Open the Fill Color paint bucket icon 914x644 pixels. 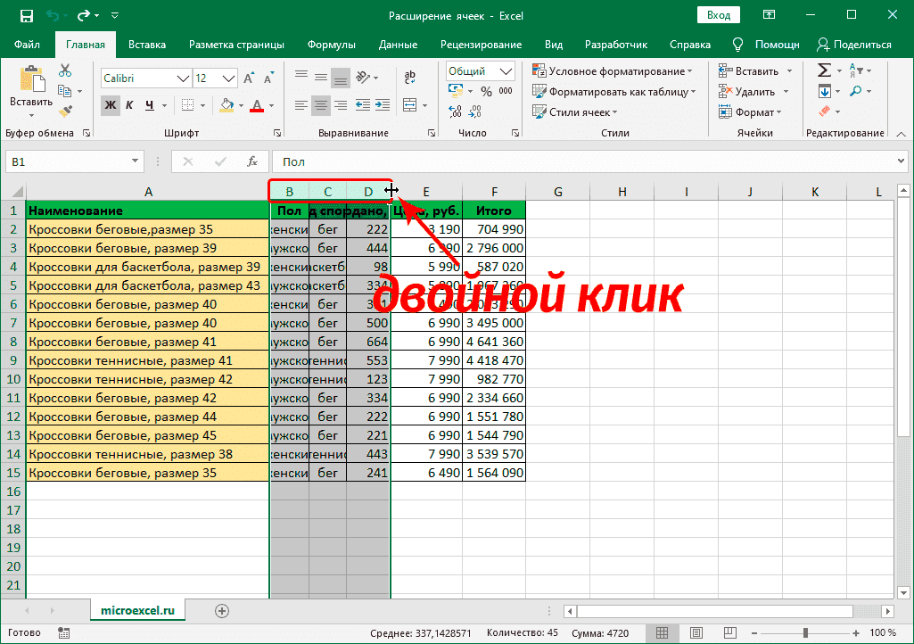[x=226, y=105]
